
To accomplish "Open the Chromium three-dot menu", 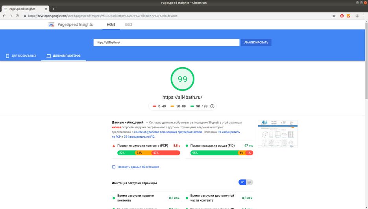I will point(364,16).
